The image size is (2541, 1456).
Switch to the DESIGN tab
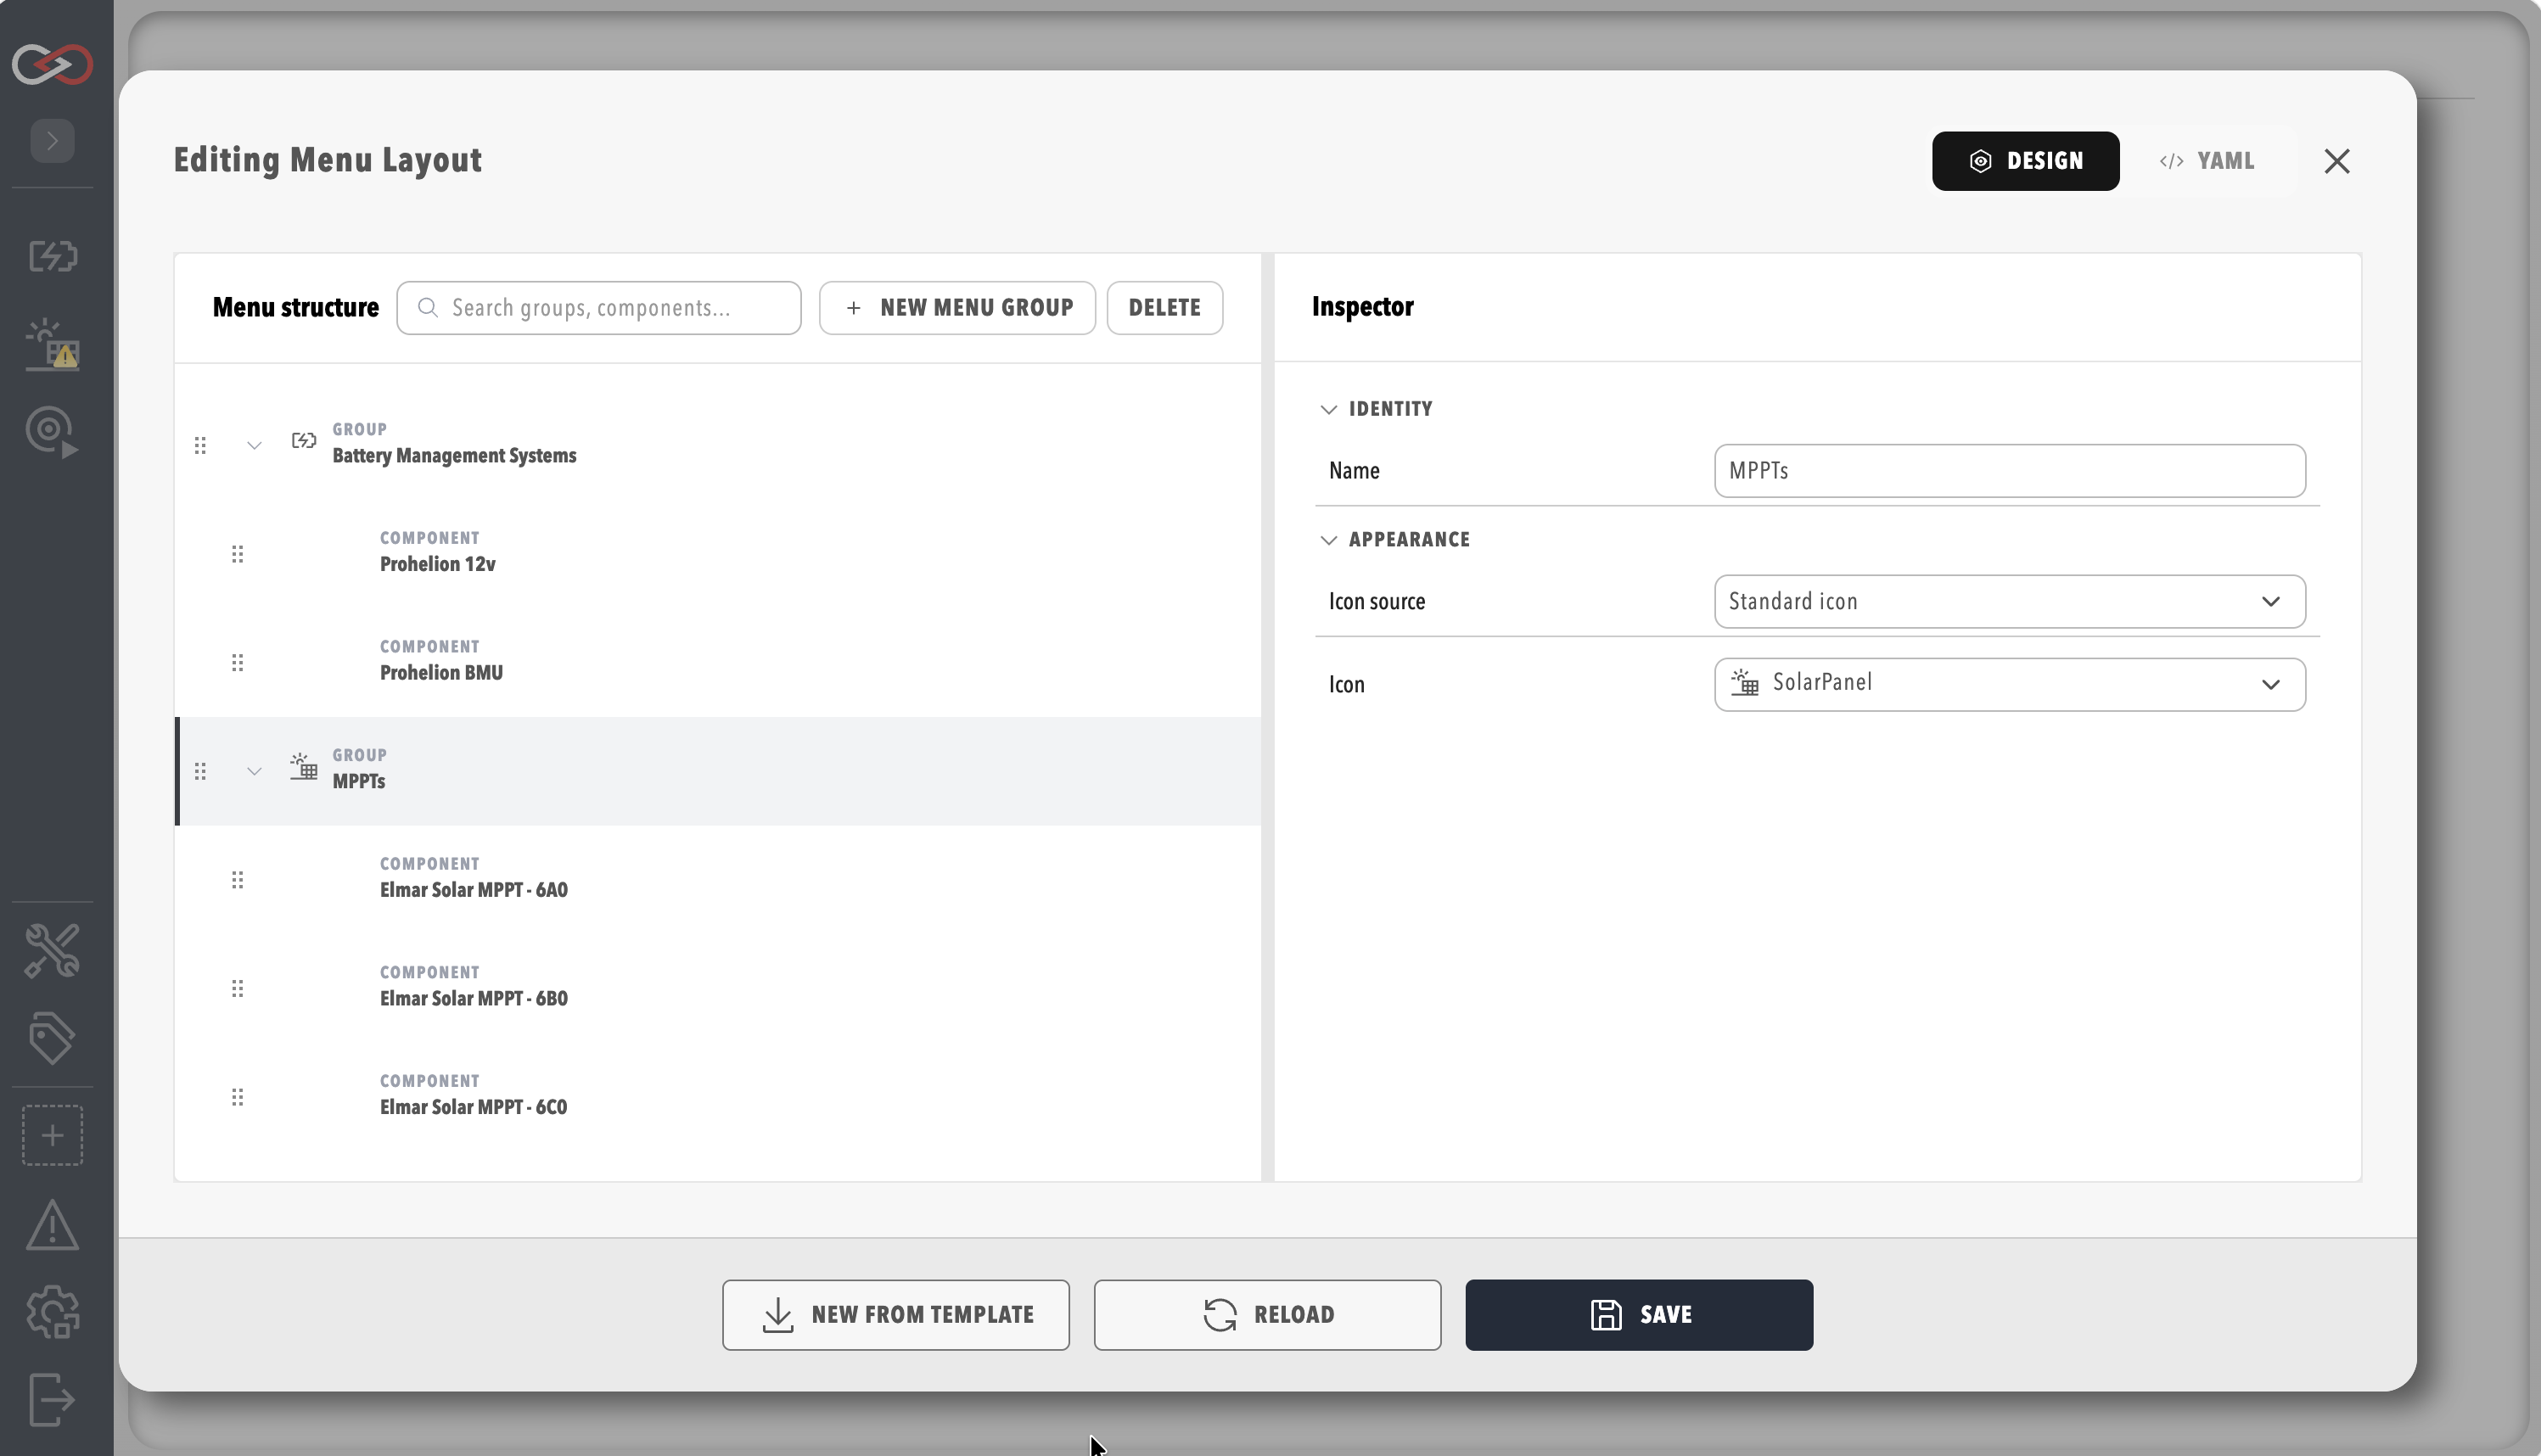click(x=2025, y=161)
